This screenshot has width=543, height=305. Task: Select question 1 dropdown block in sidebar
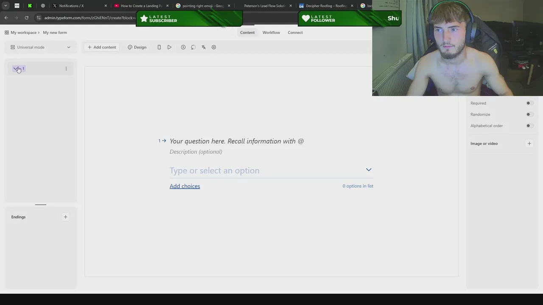click(x=40, y=69)
